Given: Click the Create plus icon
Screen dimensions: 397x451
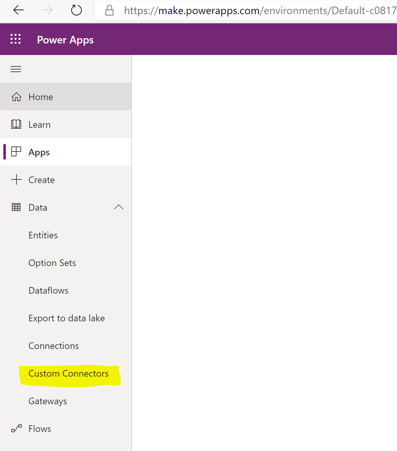Looking at the screenshot, I should tap(16, 179).
